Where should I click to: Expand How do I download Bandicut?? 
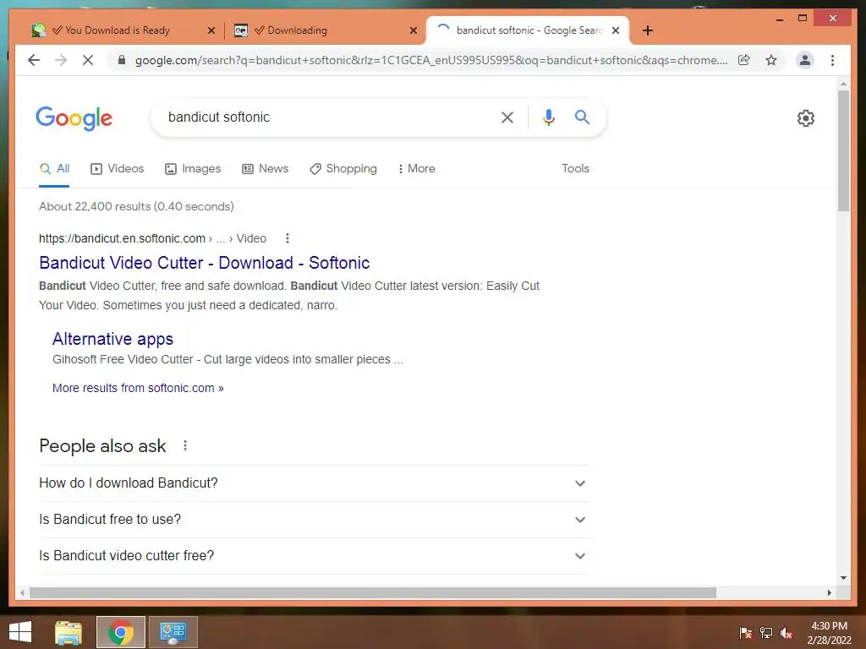pos(314,483)
